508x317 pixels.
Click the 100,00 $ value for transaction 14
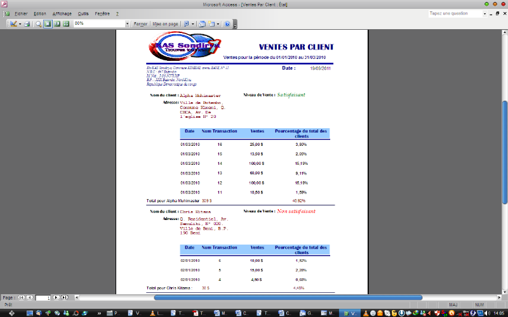click(257, 164)
